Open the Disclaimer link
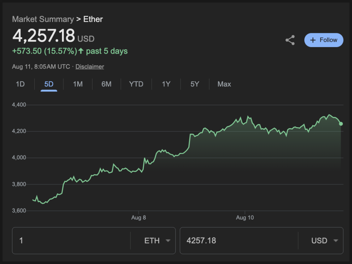352x264 pixels. pyautogui.click(x=90, y=67)
